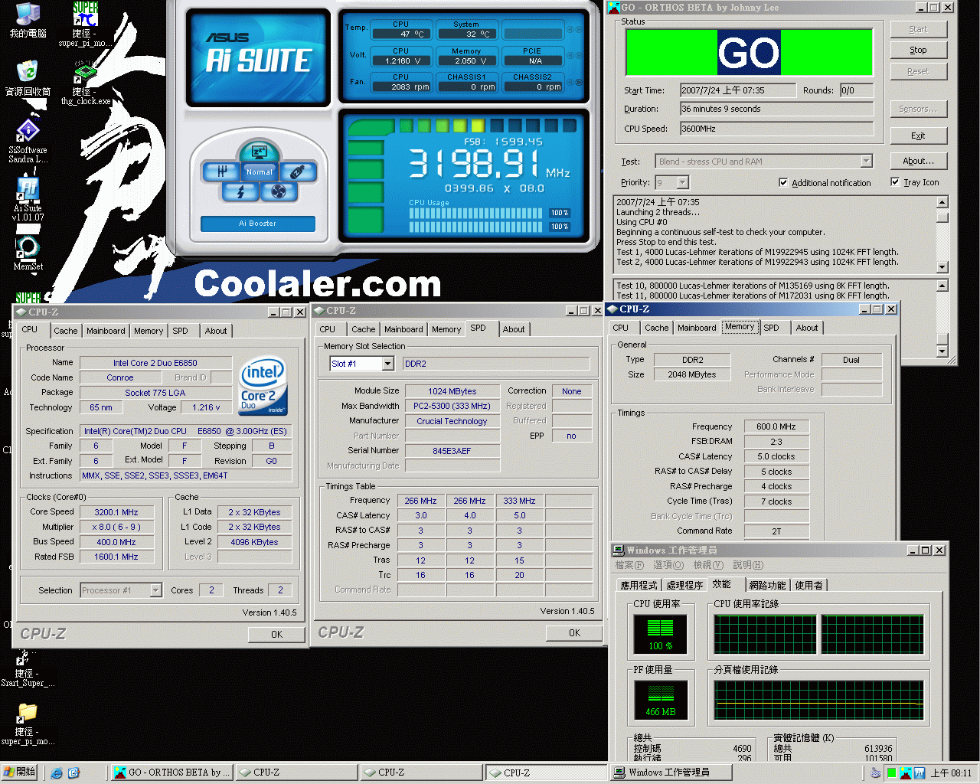The width and height of the screenshot is (980, 784).
Task: Select the SiSoftware Sandra desktop shortcut
Action: pyautogui.click(x=28, y=142)
